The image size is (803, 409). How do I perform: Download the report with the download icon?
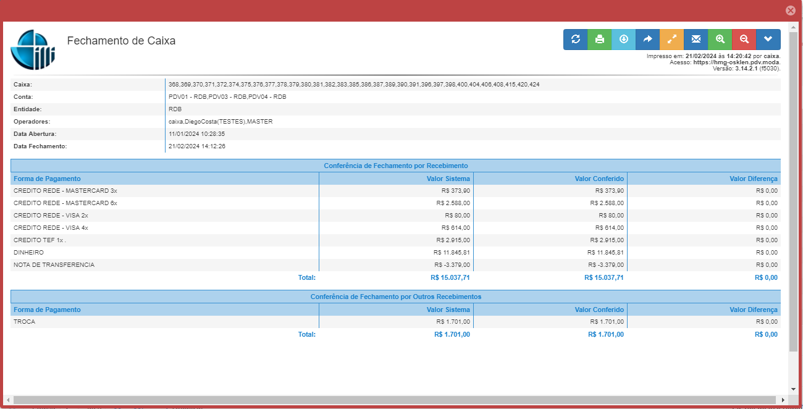tap(623, 40)
